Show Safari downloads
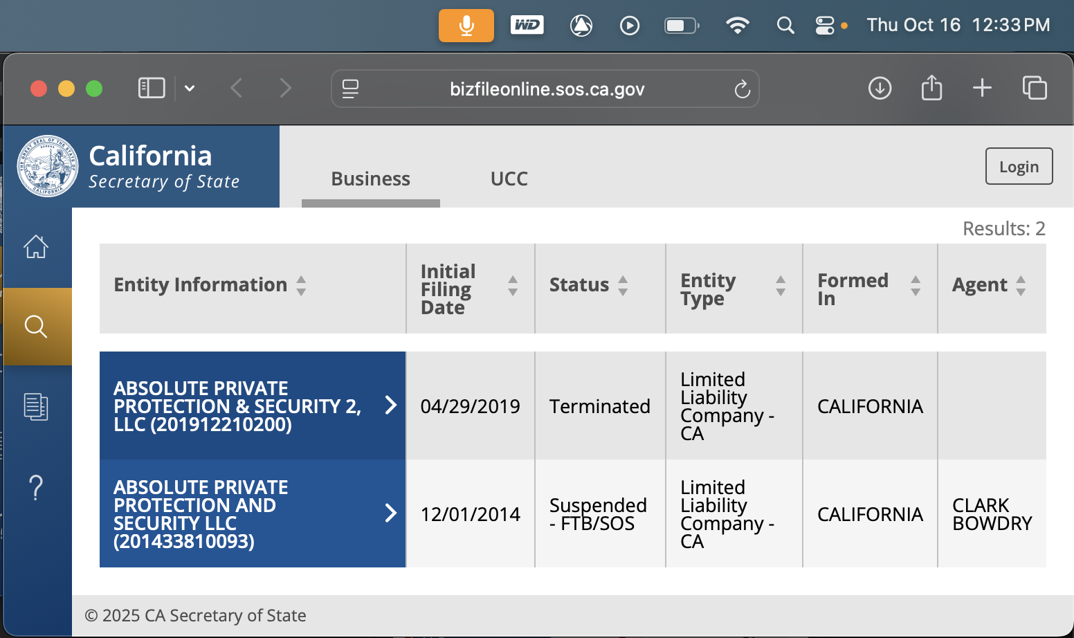This screenshot has width=1074, height=638. [x=880, y=89]
